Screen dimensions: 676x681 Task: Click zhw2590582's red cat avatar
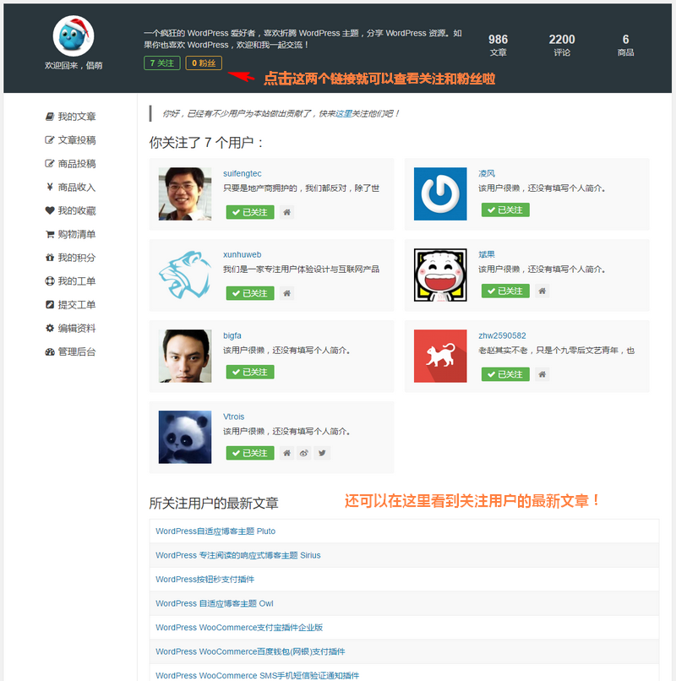(440, 356)
